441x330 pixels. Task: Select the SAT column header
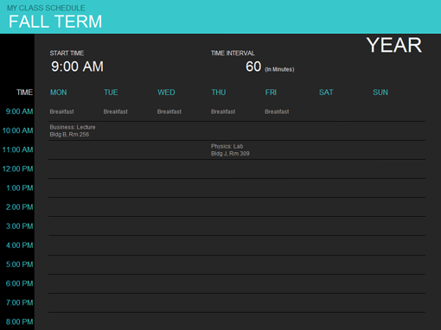[x=326, y=92]
